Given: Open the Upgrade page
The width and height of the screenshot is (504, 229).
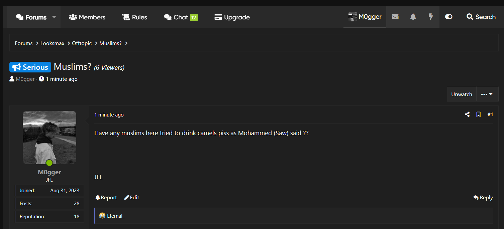Looking at the screenshot, I should tap(232, 17).
